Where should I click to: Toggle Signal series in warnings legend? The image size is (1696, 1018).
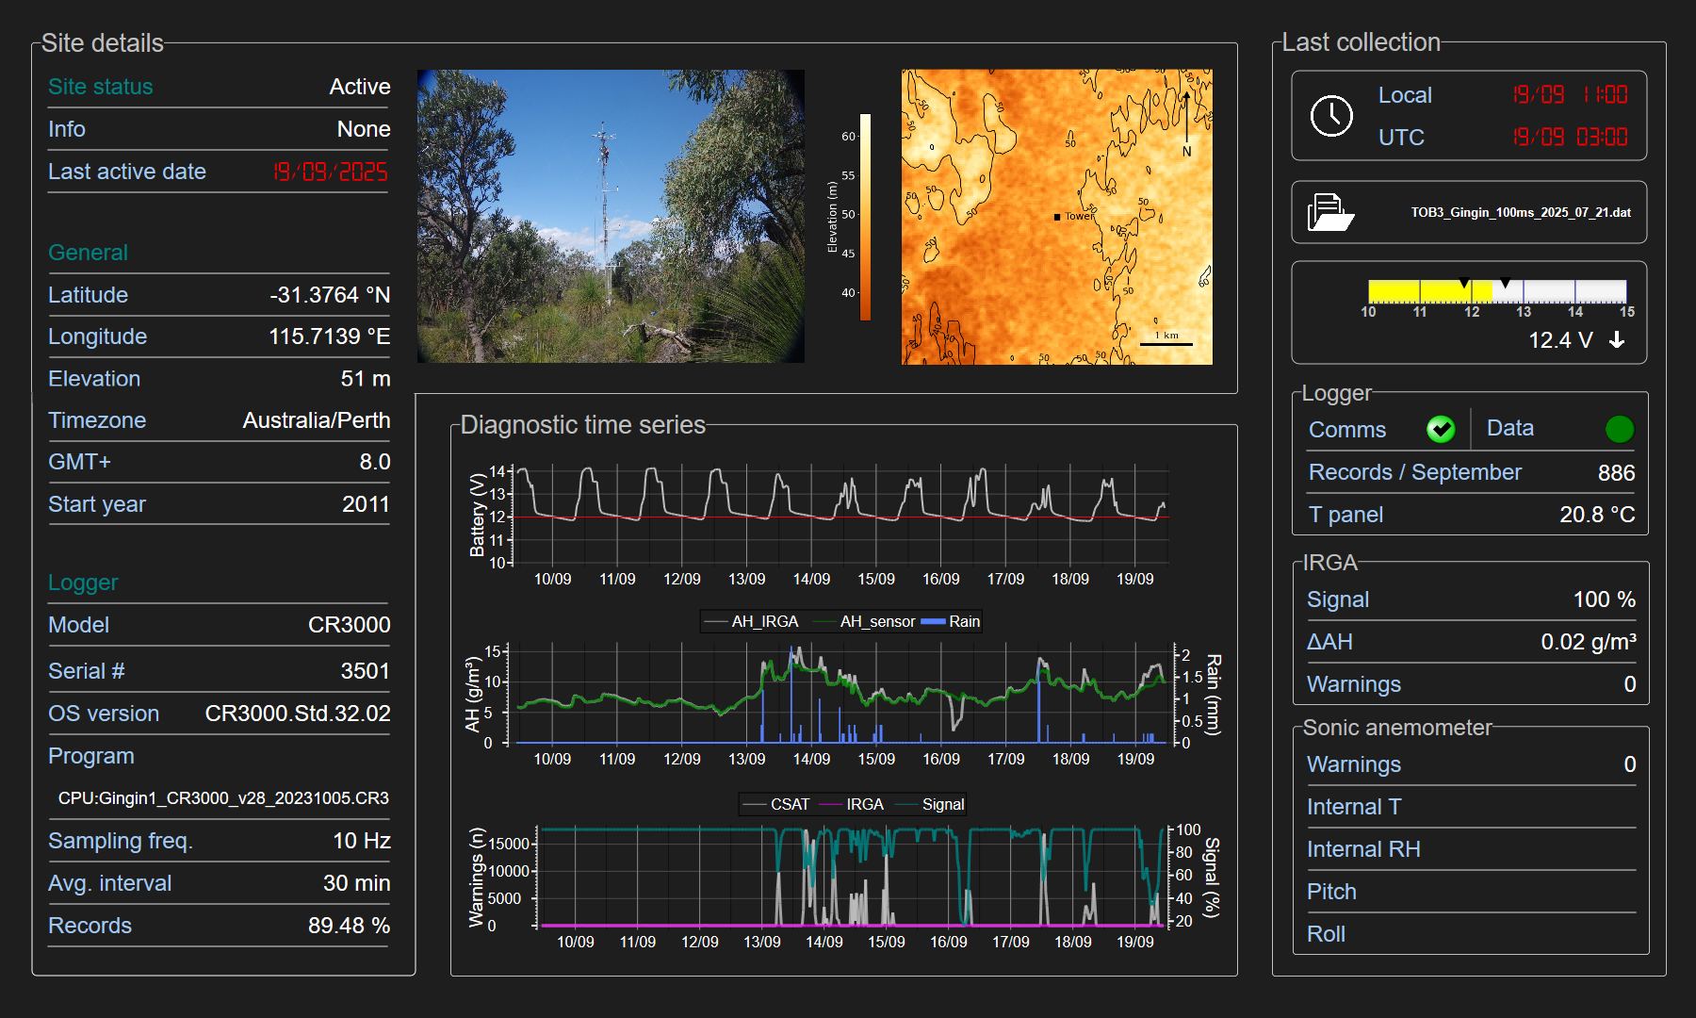click(x=931, y=804)
